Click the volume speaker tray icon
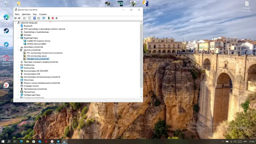Screen dimensions: 256x144 click(x=235, y=141)
